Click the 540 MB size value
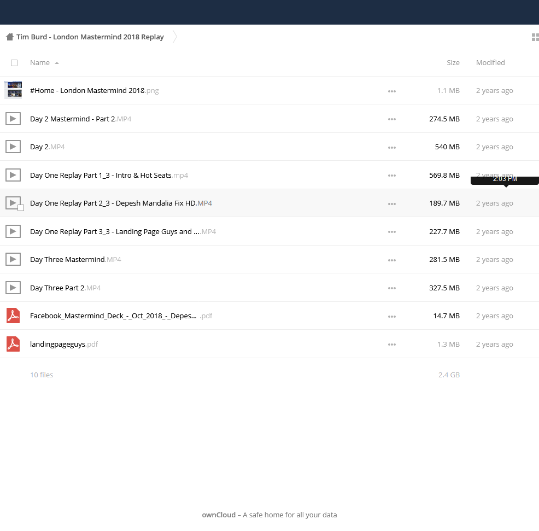This screenshot has width=539, height=531. click(x=447, y=147)
